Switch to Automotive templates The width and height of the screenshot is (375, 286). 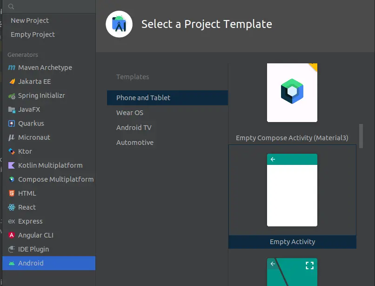click(x=167, y=143)
